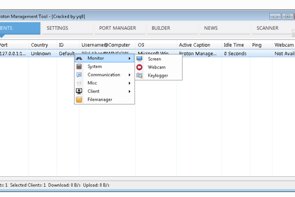Expand the Client submenu arrow
The height and width of the screenshot is (197, 295).
(129, 92)
